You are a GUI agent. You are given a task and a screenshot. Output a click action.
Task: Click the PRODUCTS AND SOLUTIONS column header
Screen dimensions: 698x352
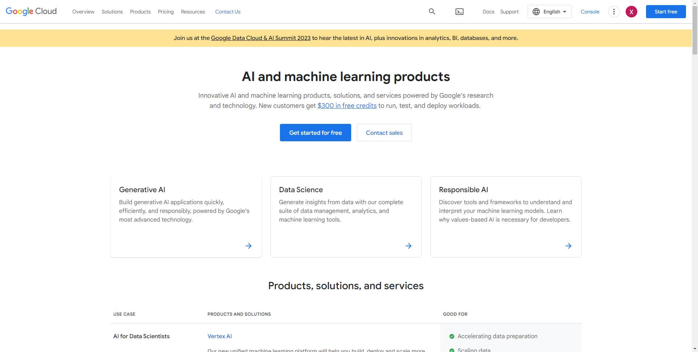click(239, 314)
